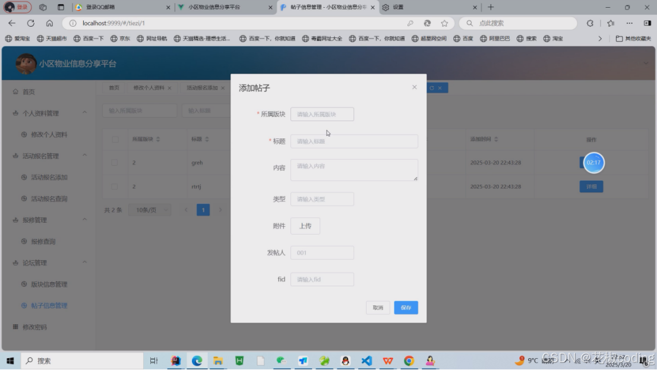Viewport: 657px width, 370px height.
Task: Select the header select-all checkbox
Action: 115,140
